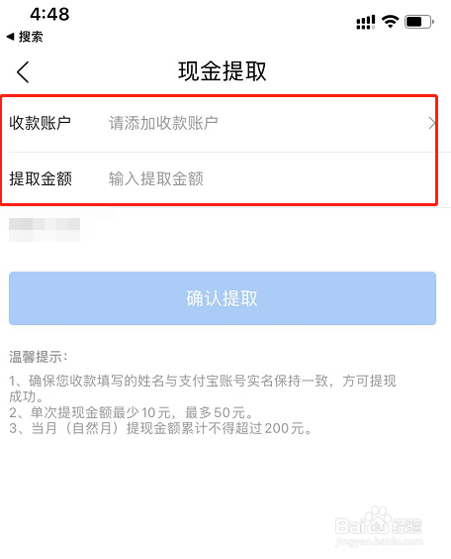Tap the back arrow beside 现金提取 title
This screenshot has height=559, width=451.
tap(23, 72)
